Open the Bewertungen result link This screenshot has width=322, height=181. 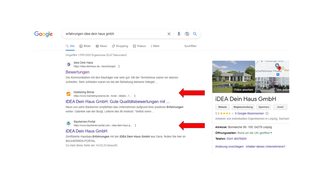[x=77, y=72]
